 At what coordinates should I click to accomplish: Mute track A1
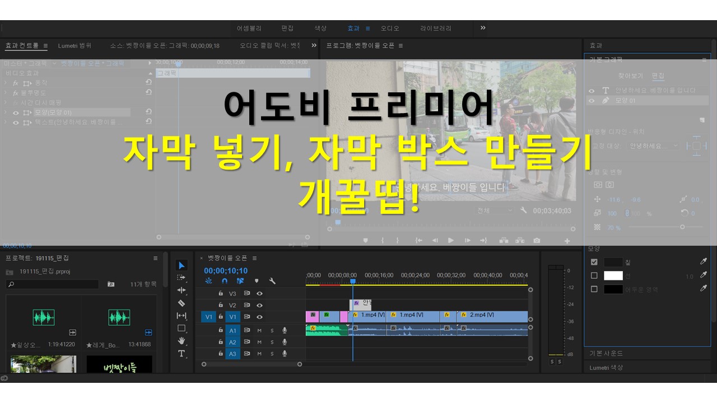(x=259, y=330)
